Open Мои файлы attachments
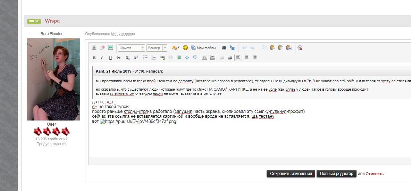 click(x=203, y=48)
